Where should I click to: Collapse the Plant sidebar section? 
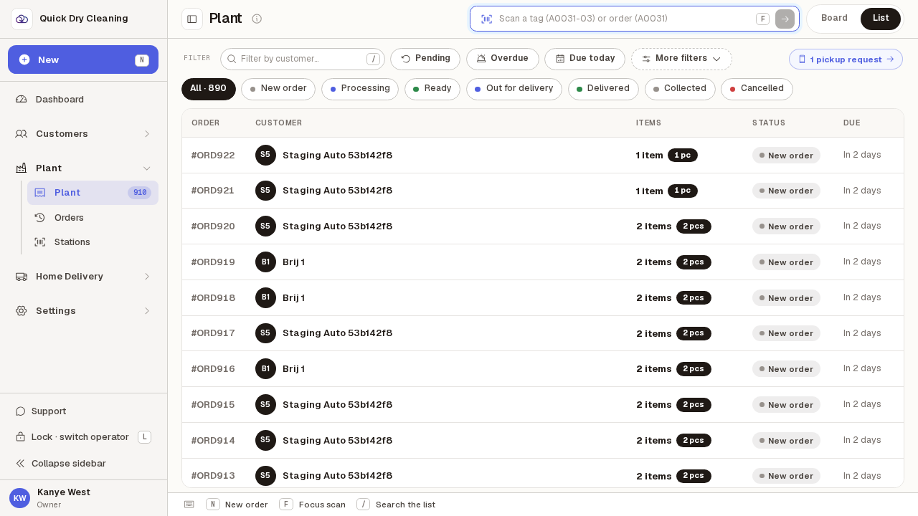(x=83, y=168)
